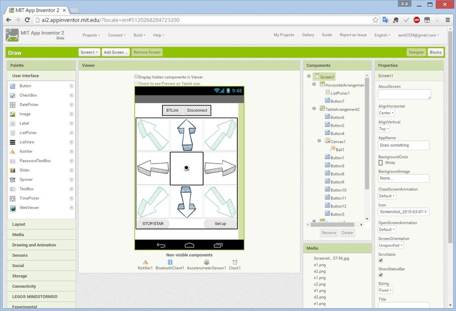
Task: Expand the Drawing and Animation section
Action: [x=41, y=245]
